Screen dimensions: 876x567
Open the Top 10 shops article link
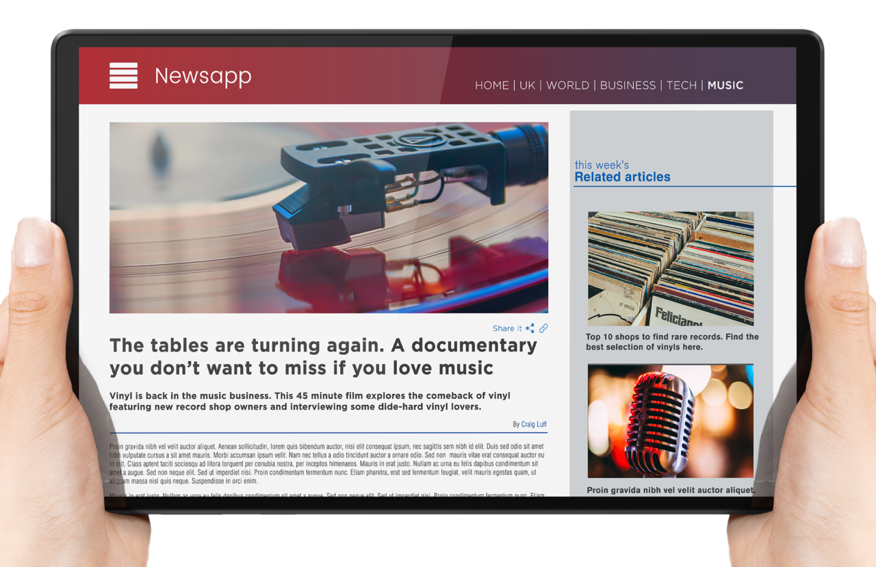tap(672, 342)
